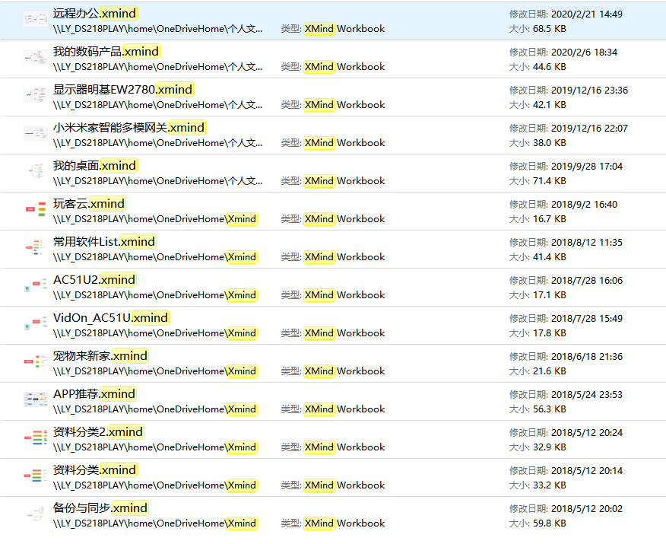Viewport: 666px width, 544px height.
Task: Select the file name AC51U2.xmind
Action: [x=94, y=280]
